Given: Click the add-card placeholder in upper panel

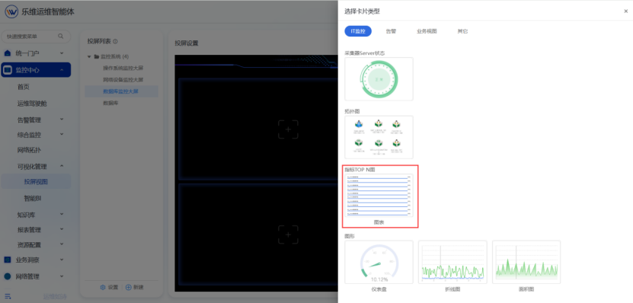Looking at the screenshot, I should [x=288, y=129].
